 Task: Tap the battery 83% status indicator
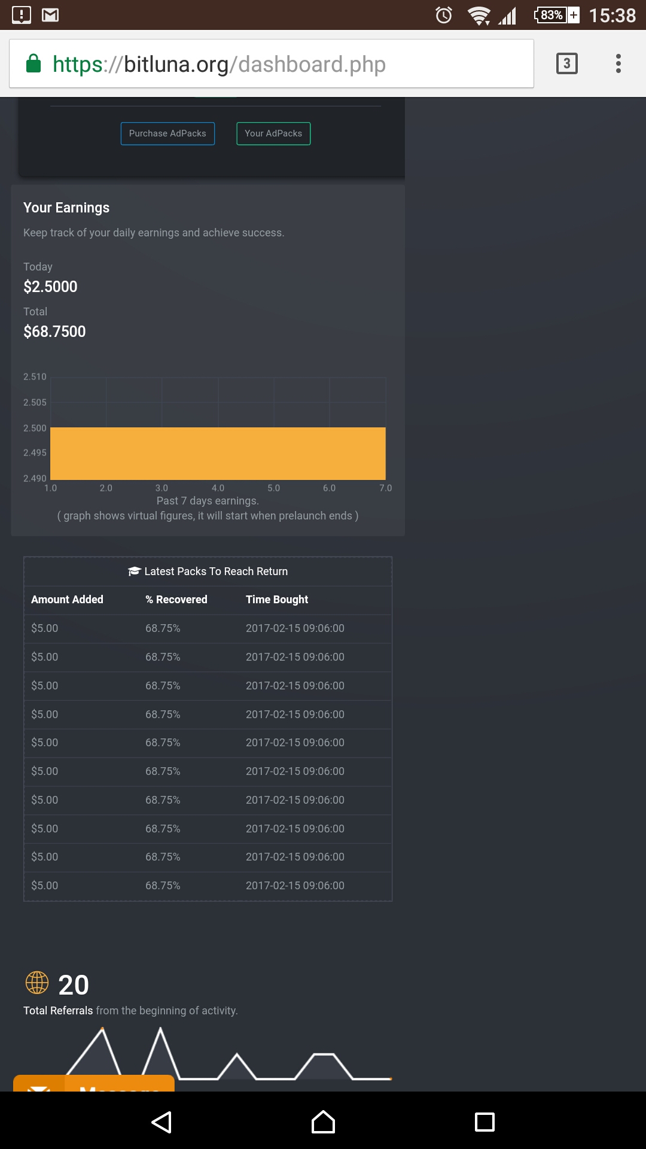point(556,15)
